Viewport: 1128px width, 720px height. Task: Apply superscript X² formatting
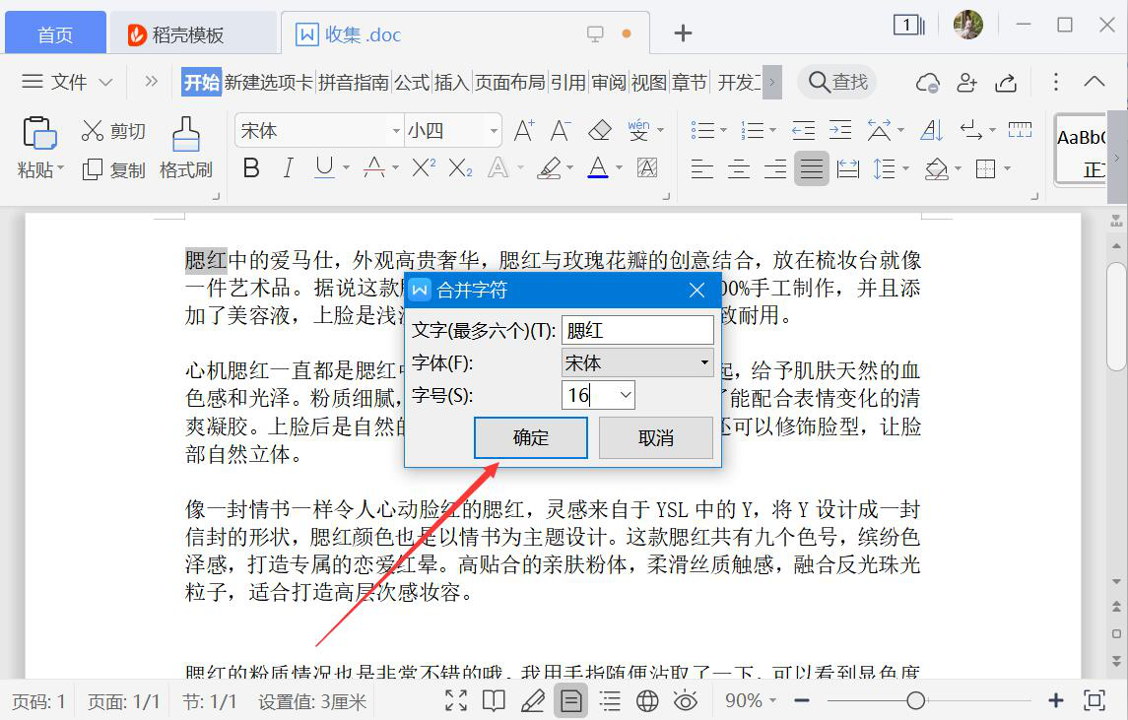pos(424,168)
